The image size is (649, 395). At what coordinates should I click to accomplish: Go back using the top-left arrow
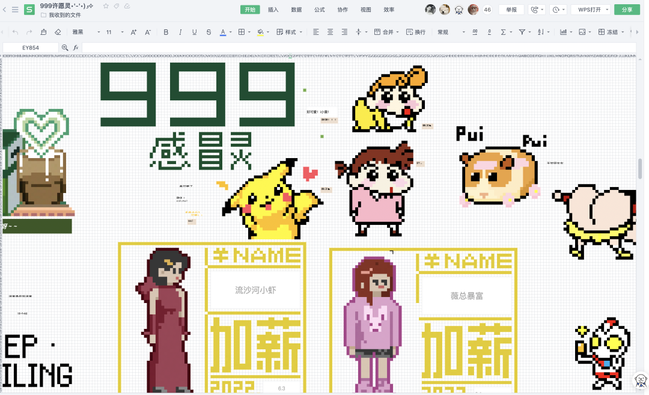click(5, 9)
